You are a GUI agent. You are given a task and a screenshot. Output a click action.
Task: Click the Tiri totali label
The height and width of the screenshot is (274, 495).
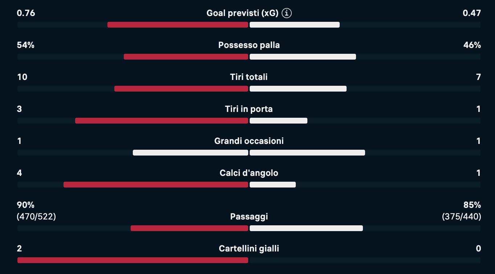(x=249, y=77)
